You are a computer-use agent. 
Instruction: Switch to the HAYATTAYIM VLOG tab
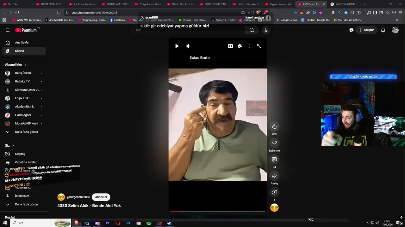[x=49, y=4]
